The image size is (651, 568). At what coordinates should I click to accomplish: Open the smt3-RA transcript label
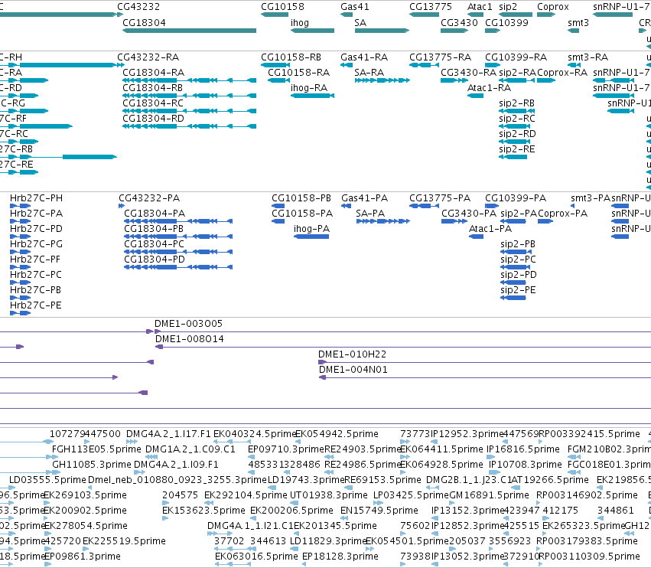[588, 57]
